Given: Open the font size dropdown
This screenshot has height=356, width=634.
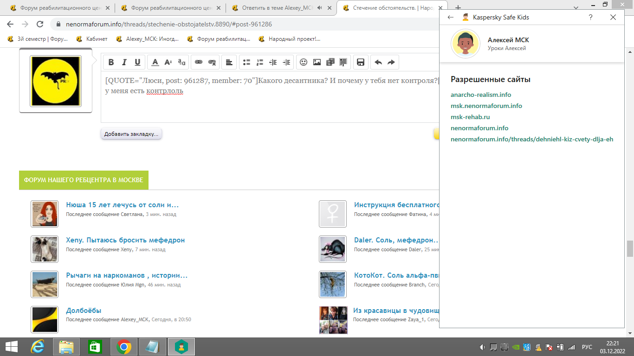Looking at the screenshot, I should (168, 62).
